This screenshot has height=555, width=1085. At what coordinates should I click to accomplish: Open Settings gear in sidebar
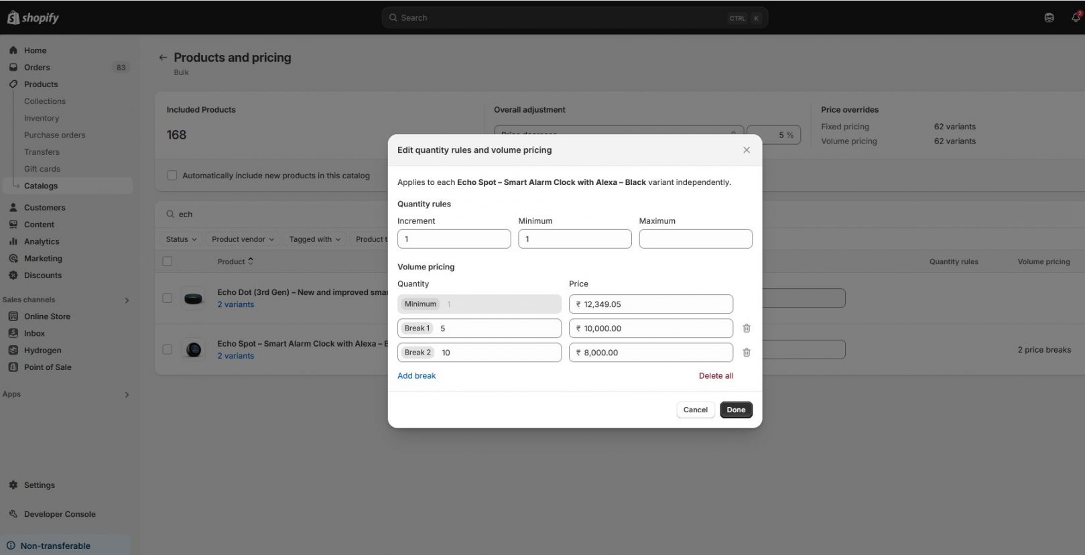13,485
